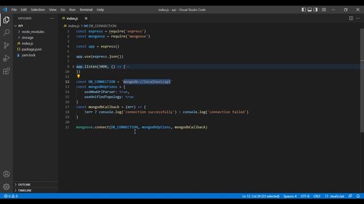Image resolution: width=364 pixels, height=204 pixels.
Task: Toggle the Primary Side Bar layout icon
Action: (x=304, y=10)
